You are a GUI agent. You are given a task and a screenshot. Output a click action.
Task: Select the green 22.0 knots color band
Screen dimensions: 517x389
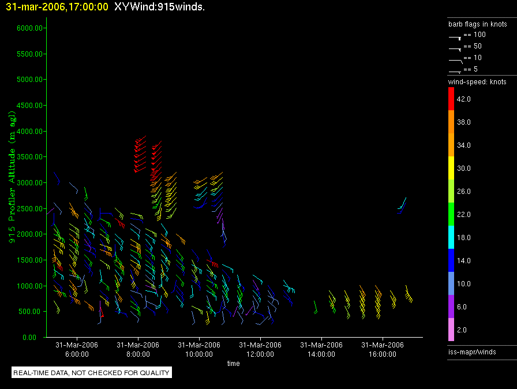[451, 214]
